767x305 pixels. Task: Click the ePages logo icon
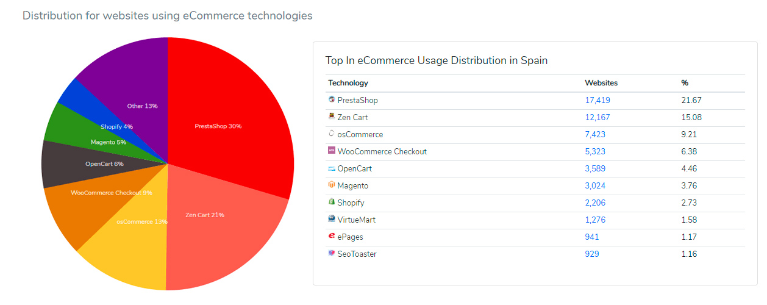(332, 236)
